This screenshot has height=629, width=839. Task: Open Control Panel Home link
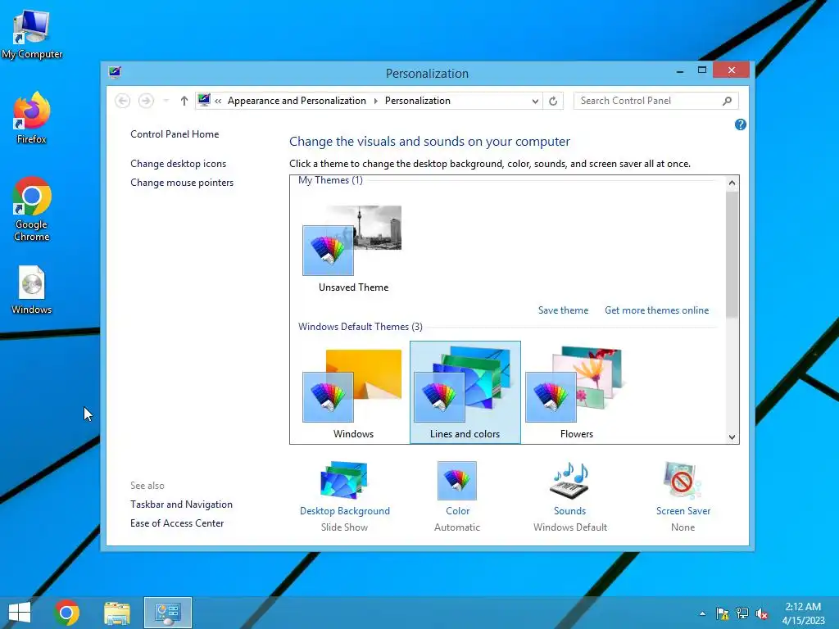click(x=175, y=134)
